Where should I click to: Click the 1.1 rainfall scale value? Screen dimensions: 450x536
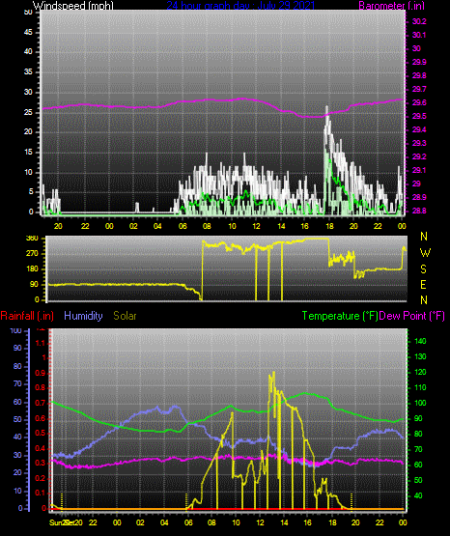point(41,343)
